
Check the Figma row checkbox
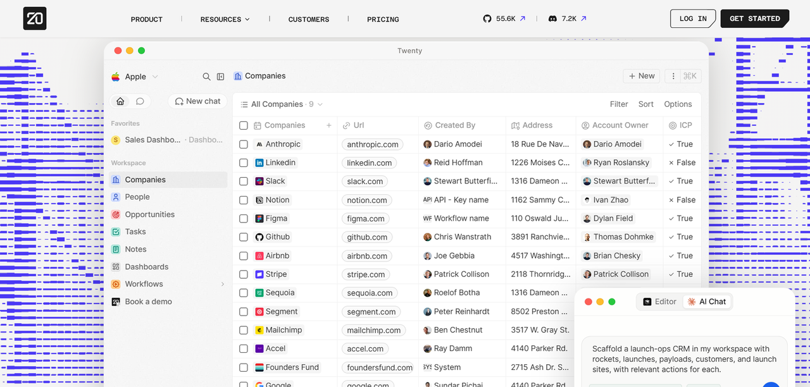pos(244,218)
